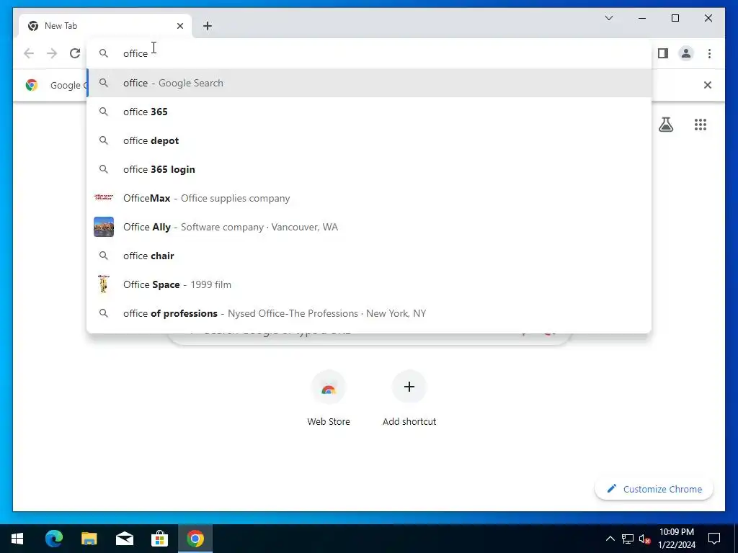Pick the 'office chair' suggestion
This screenshot has height=553, width=738.
[x=369, y=256]
